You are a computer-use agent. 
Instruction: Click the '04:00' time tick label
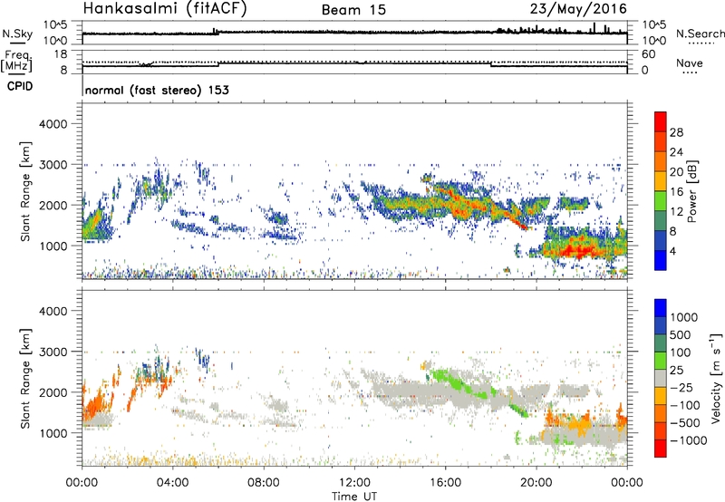pos(172,483)
